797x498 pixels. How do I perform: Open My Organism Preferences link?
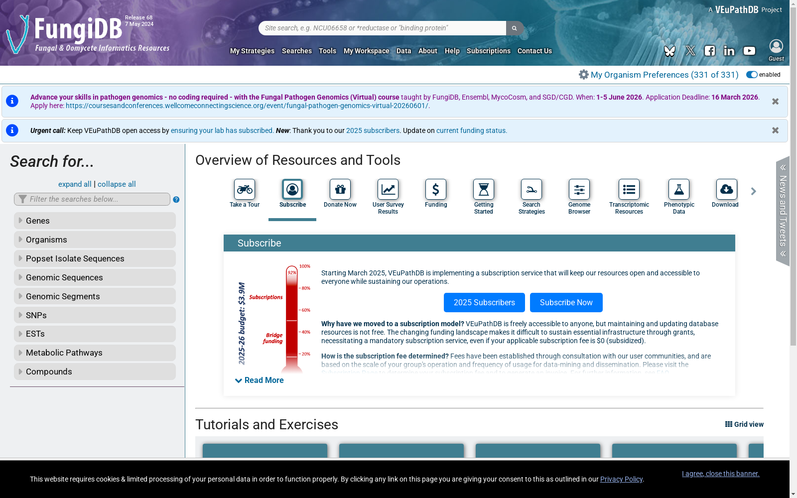pos(664,75)
